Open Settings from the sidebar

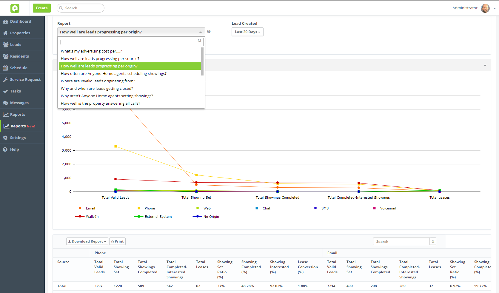point(22,138)
